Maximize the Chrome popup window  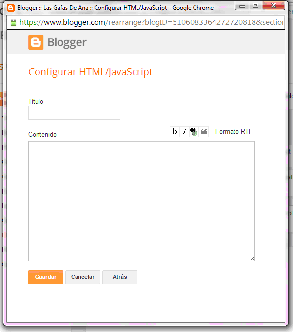(x=255, y=6)
